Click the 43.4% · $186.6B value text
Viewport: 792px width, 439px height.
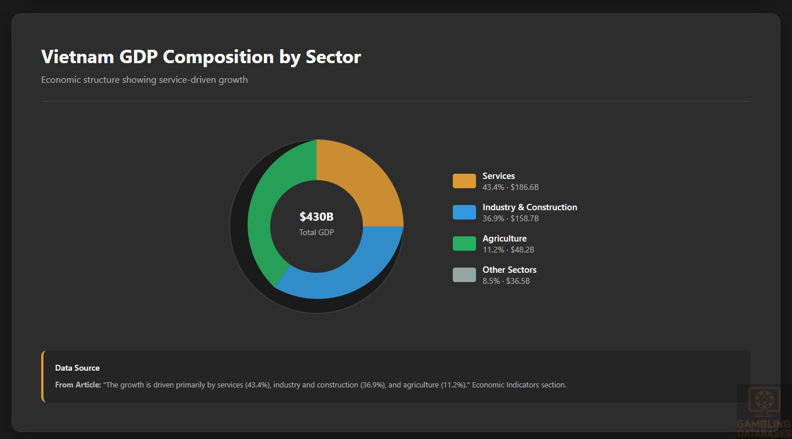coord(510,187)
